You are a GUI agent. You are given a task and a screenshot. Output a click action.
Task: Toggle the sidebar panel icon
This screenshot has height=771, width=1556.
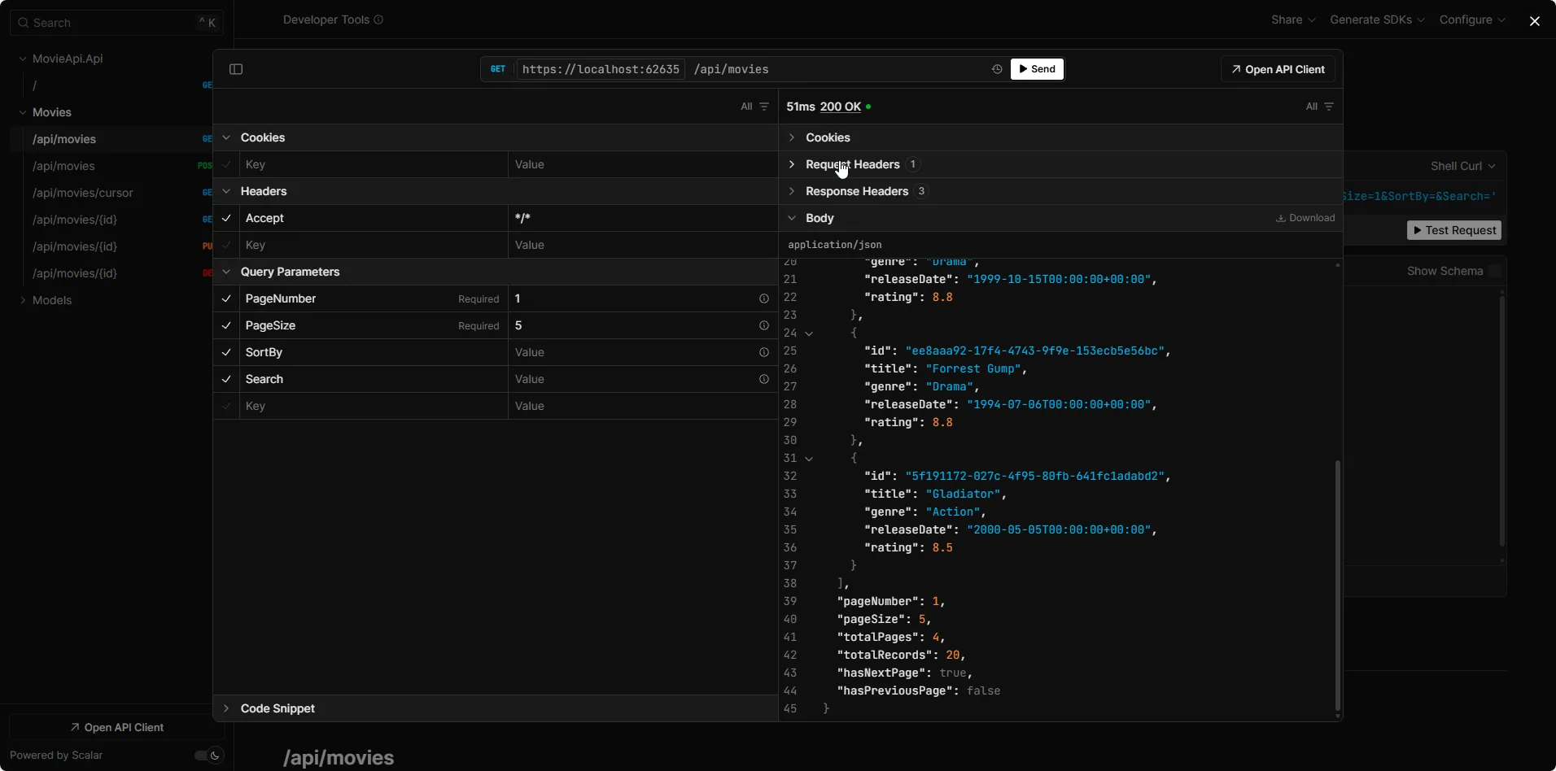[x=235, y=69]
